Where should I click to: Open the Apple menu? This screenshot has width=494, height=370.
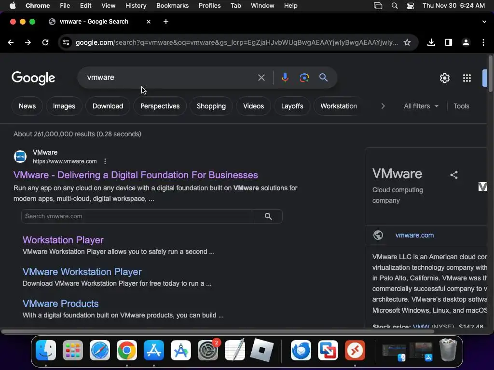(13, 5)
